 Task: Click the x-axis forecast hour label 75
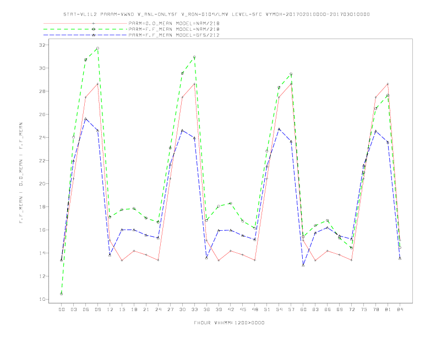click(364, 309)
